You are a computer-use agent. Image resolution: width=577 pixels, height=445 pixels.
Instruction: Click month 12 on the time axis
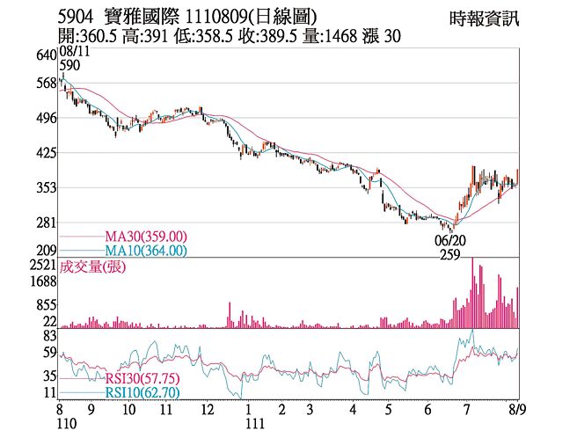coord(207,410)
